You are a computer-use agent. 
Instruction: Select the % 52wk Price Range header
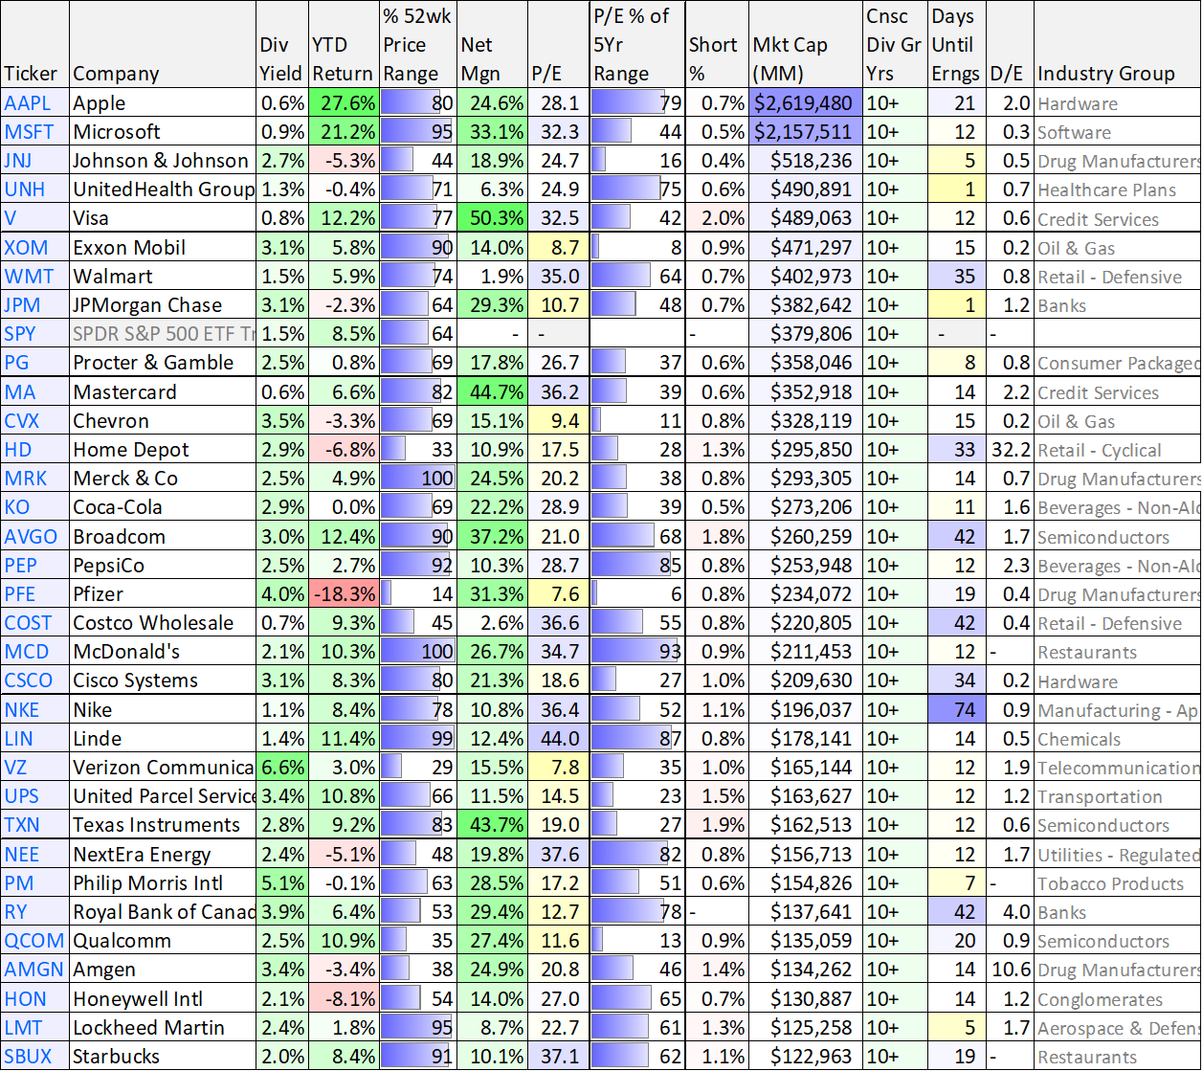(x=416, y=44)
